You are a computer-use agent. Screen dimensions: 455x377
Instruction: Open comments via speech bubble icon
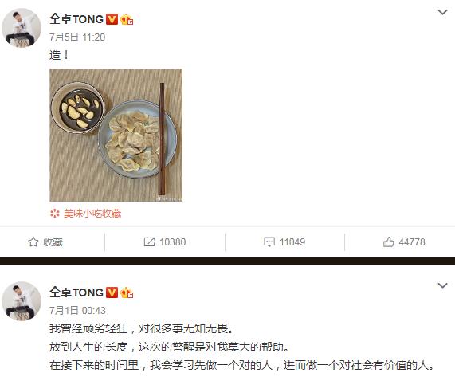point(269,242)
